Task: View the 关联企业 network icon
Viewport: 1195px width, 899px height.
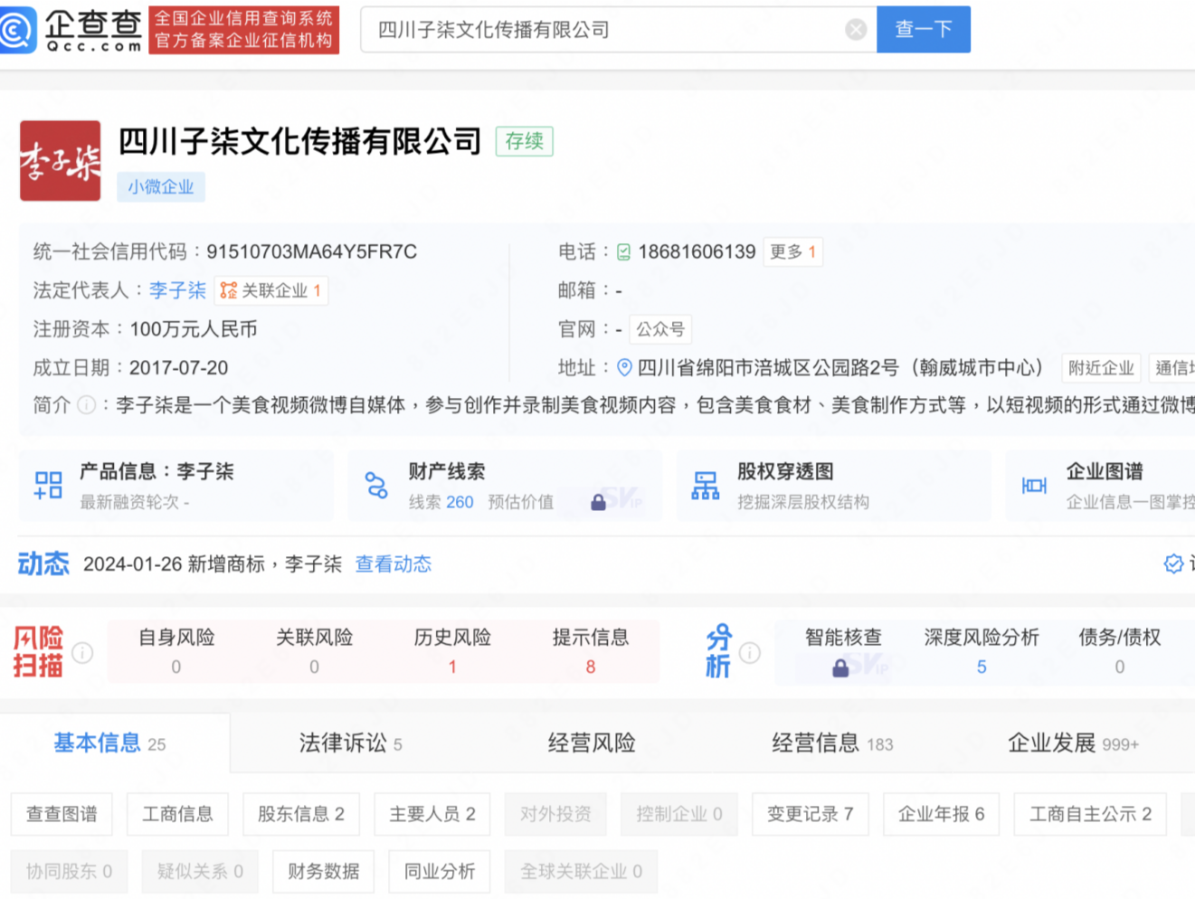Action: 229,290
